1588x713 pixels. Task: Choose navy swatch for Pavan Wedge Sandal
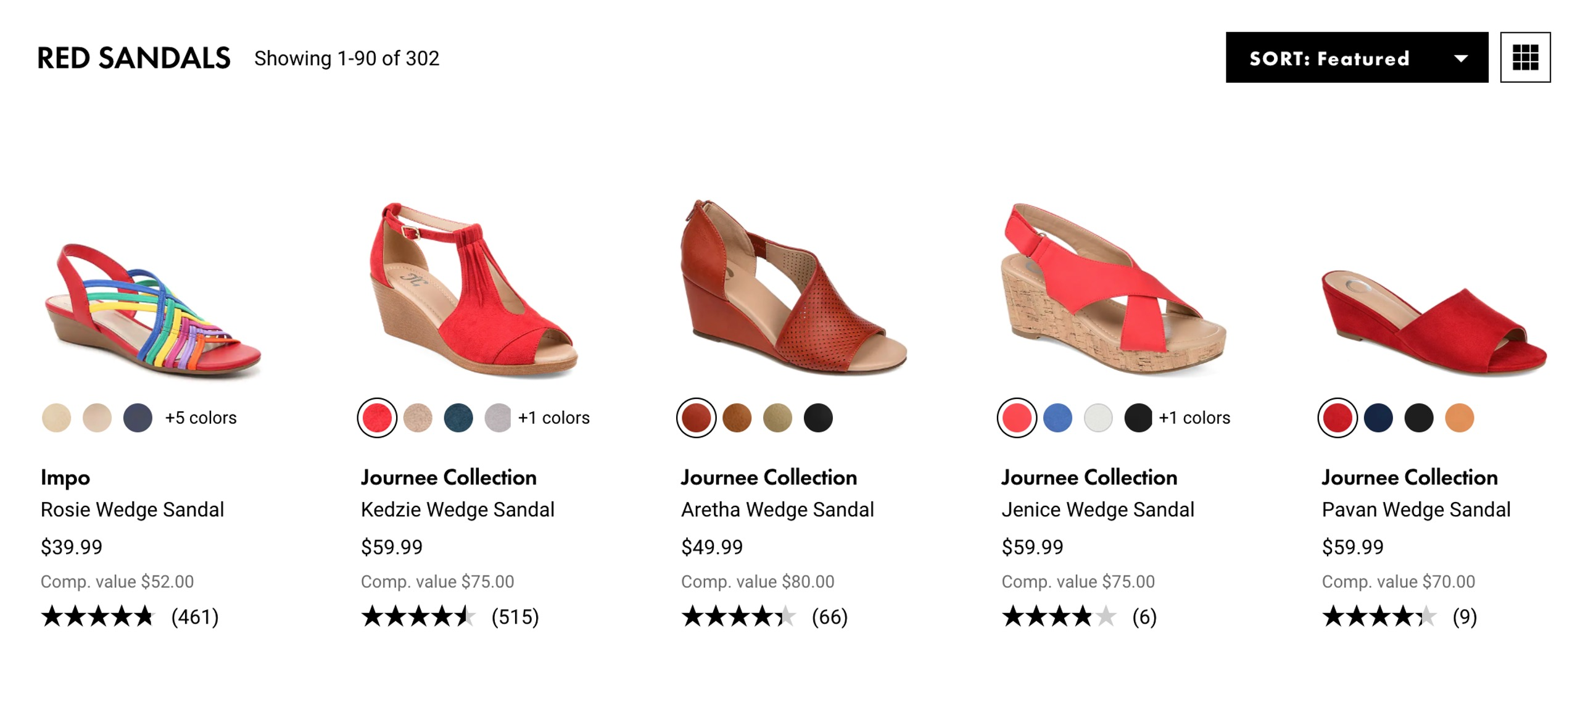(x=1378, y=418)
